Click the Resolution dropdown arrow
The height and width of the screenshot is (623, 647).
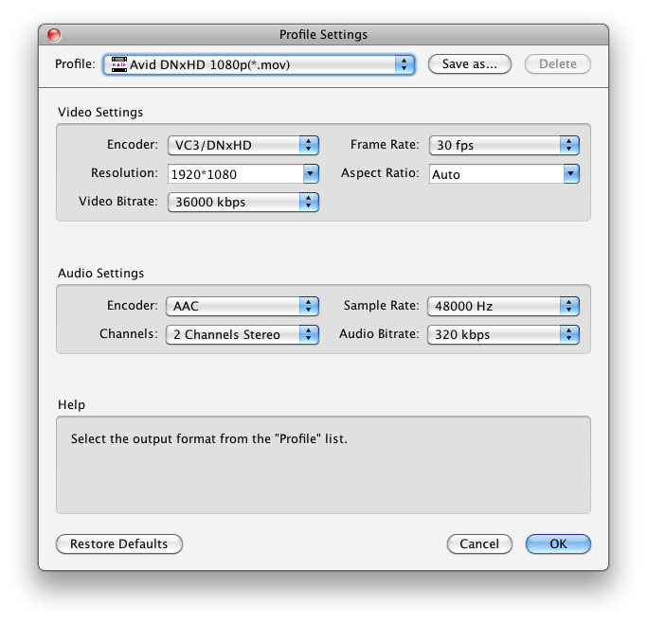pos(310,174)
